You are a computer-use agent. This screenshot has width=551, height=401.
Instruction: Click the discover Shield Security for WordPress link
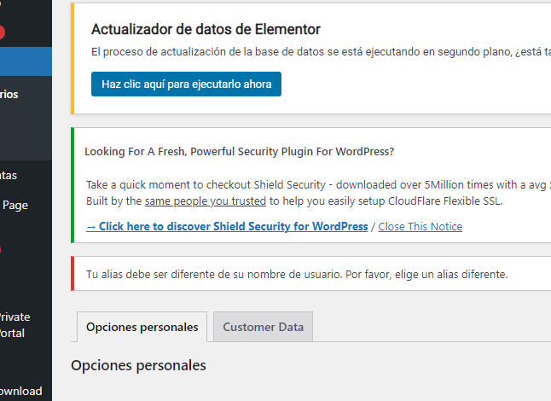[x=227, y=226]
